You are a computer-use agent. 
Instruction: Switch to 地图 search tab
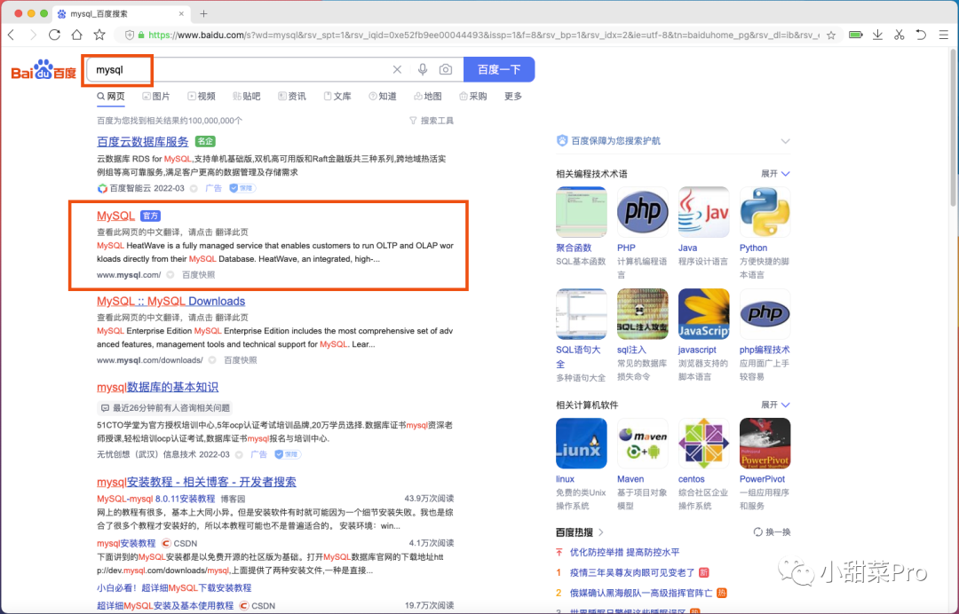(427, 96)
